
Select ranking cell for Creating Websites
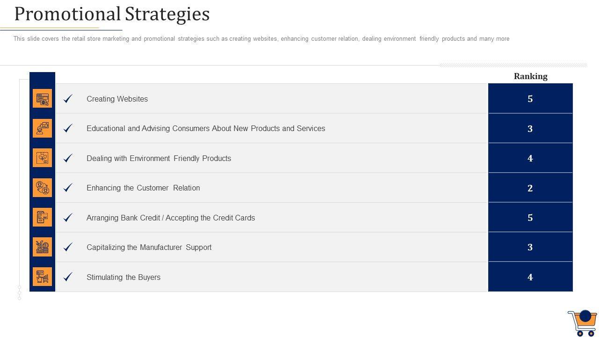click(x=530, y=99)
